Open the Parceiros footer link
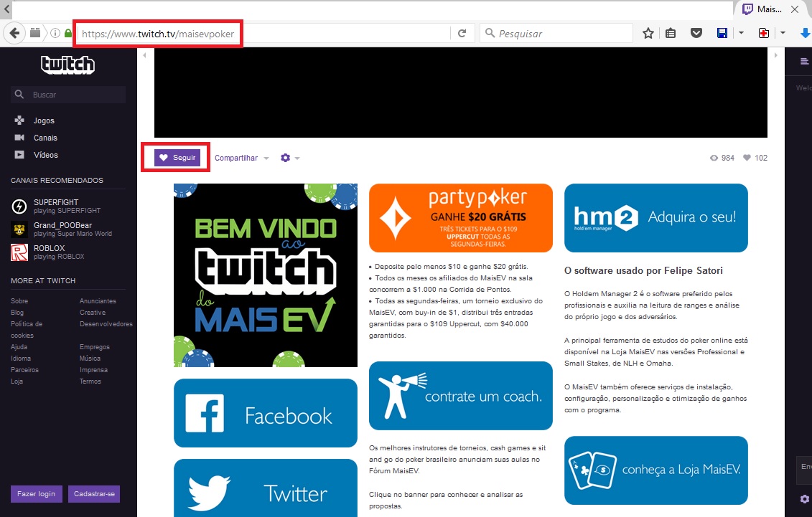812x517 pixels. coord(25,370)
